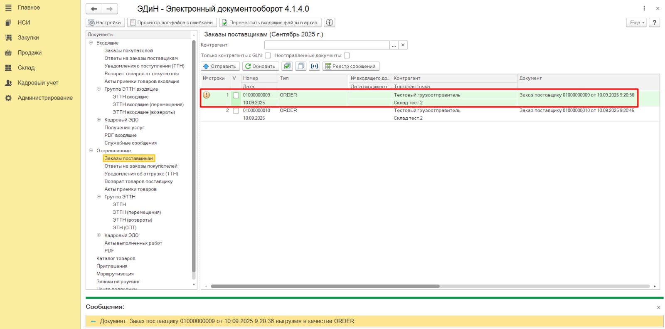The width and height of the screenshot is (665, 329).
Task: Open the help question mark button
Action: [654, 22]
